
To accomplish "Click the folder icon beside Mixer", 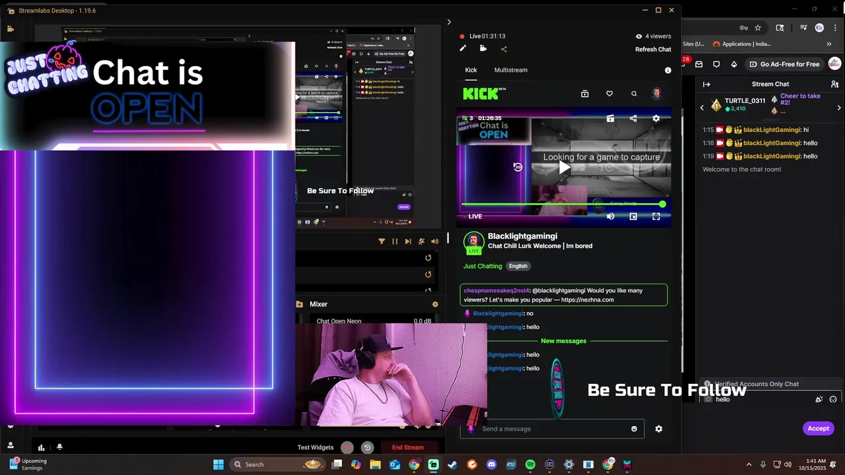I will pyautogui.click(x=299, y=304).
